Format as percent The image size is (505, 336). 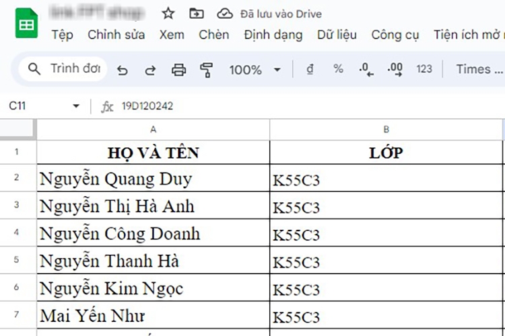click(338, 69)
